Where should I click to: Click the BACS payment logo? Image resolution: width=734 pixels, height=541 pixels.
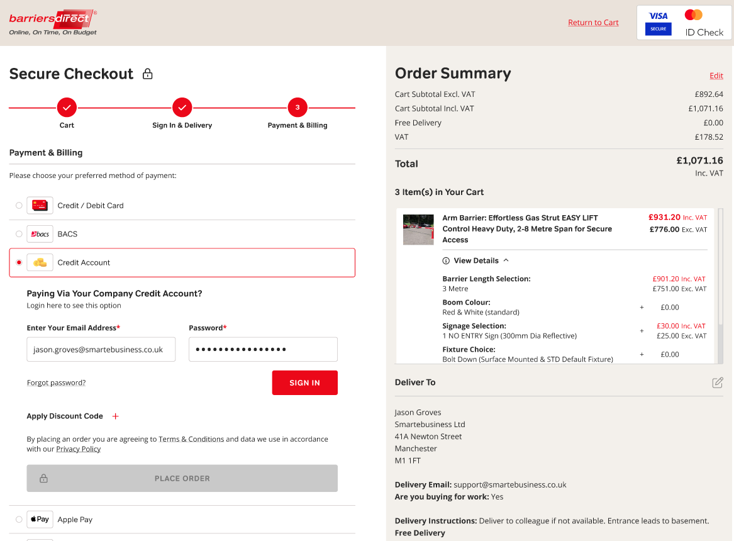40,234
